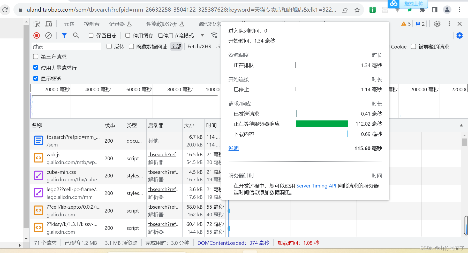Viewport: 468px width, 253px height.
Task: Check the 被屏蔽的请求 checkbox
Action: [413, 46]
